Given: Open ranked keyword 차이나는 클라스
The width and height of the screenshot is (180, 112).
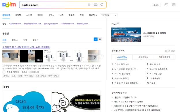Looking at the screenshot, I should pyautogui.click(x=121, y=78).
